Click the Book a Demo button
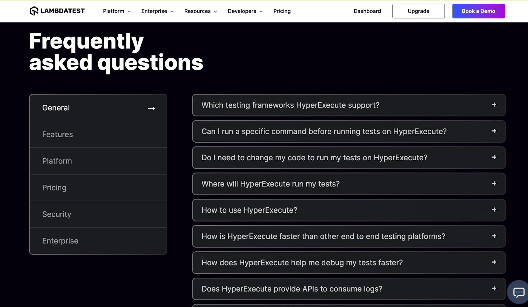This screenshot has height=307, width=528. point(478,11)
